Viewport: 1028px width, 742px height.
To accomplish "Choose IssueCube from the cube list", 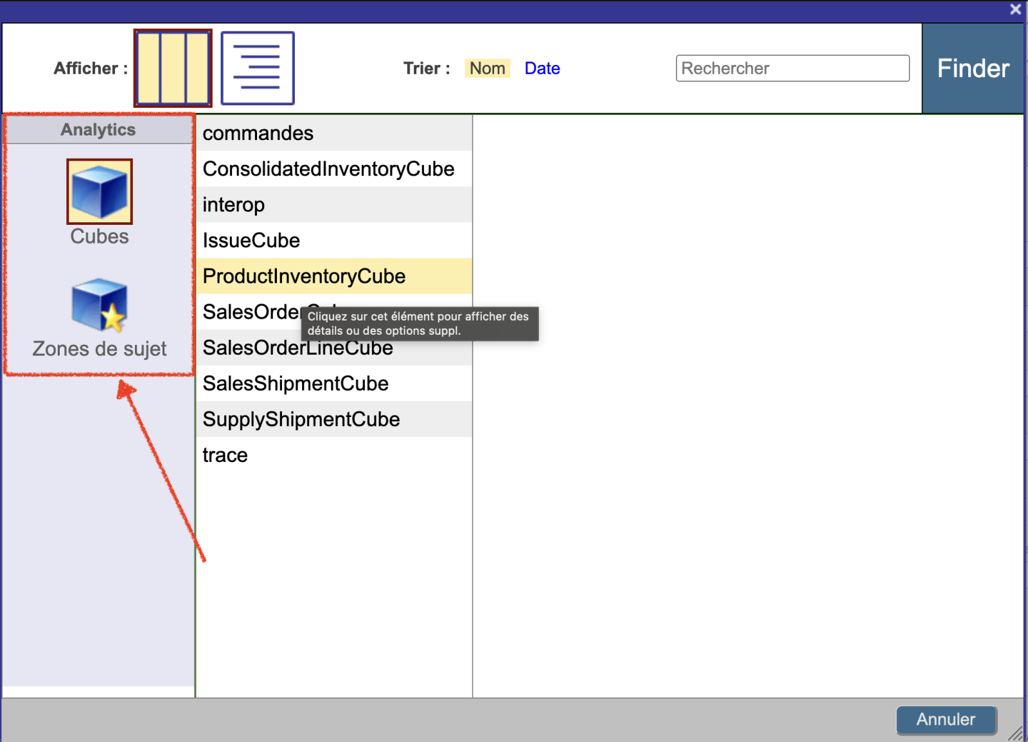I will tap(251, 240).
